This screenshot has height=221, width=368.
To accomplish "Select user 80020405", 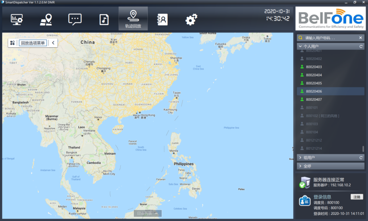I will [x=331, y=83].
